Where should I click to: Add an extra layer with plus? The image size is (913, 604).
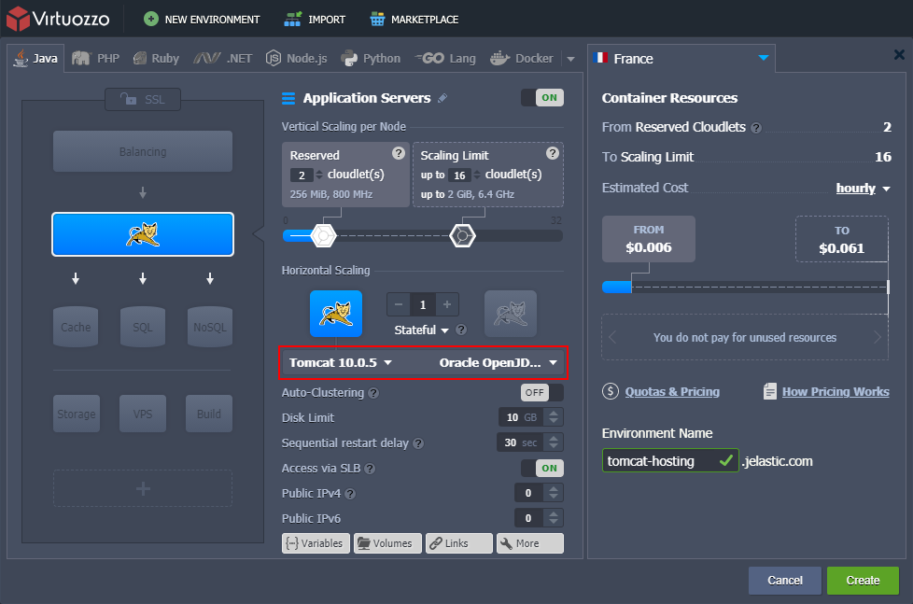tap(143, 488)
